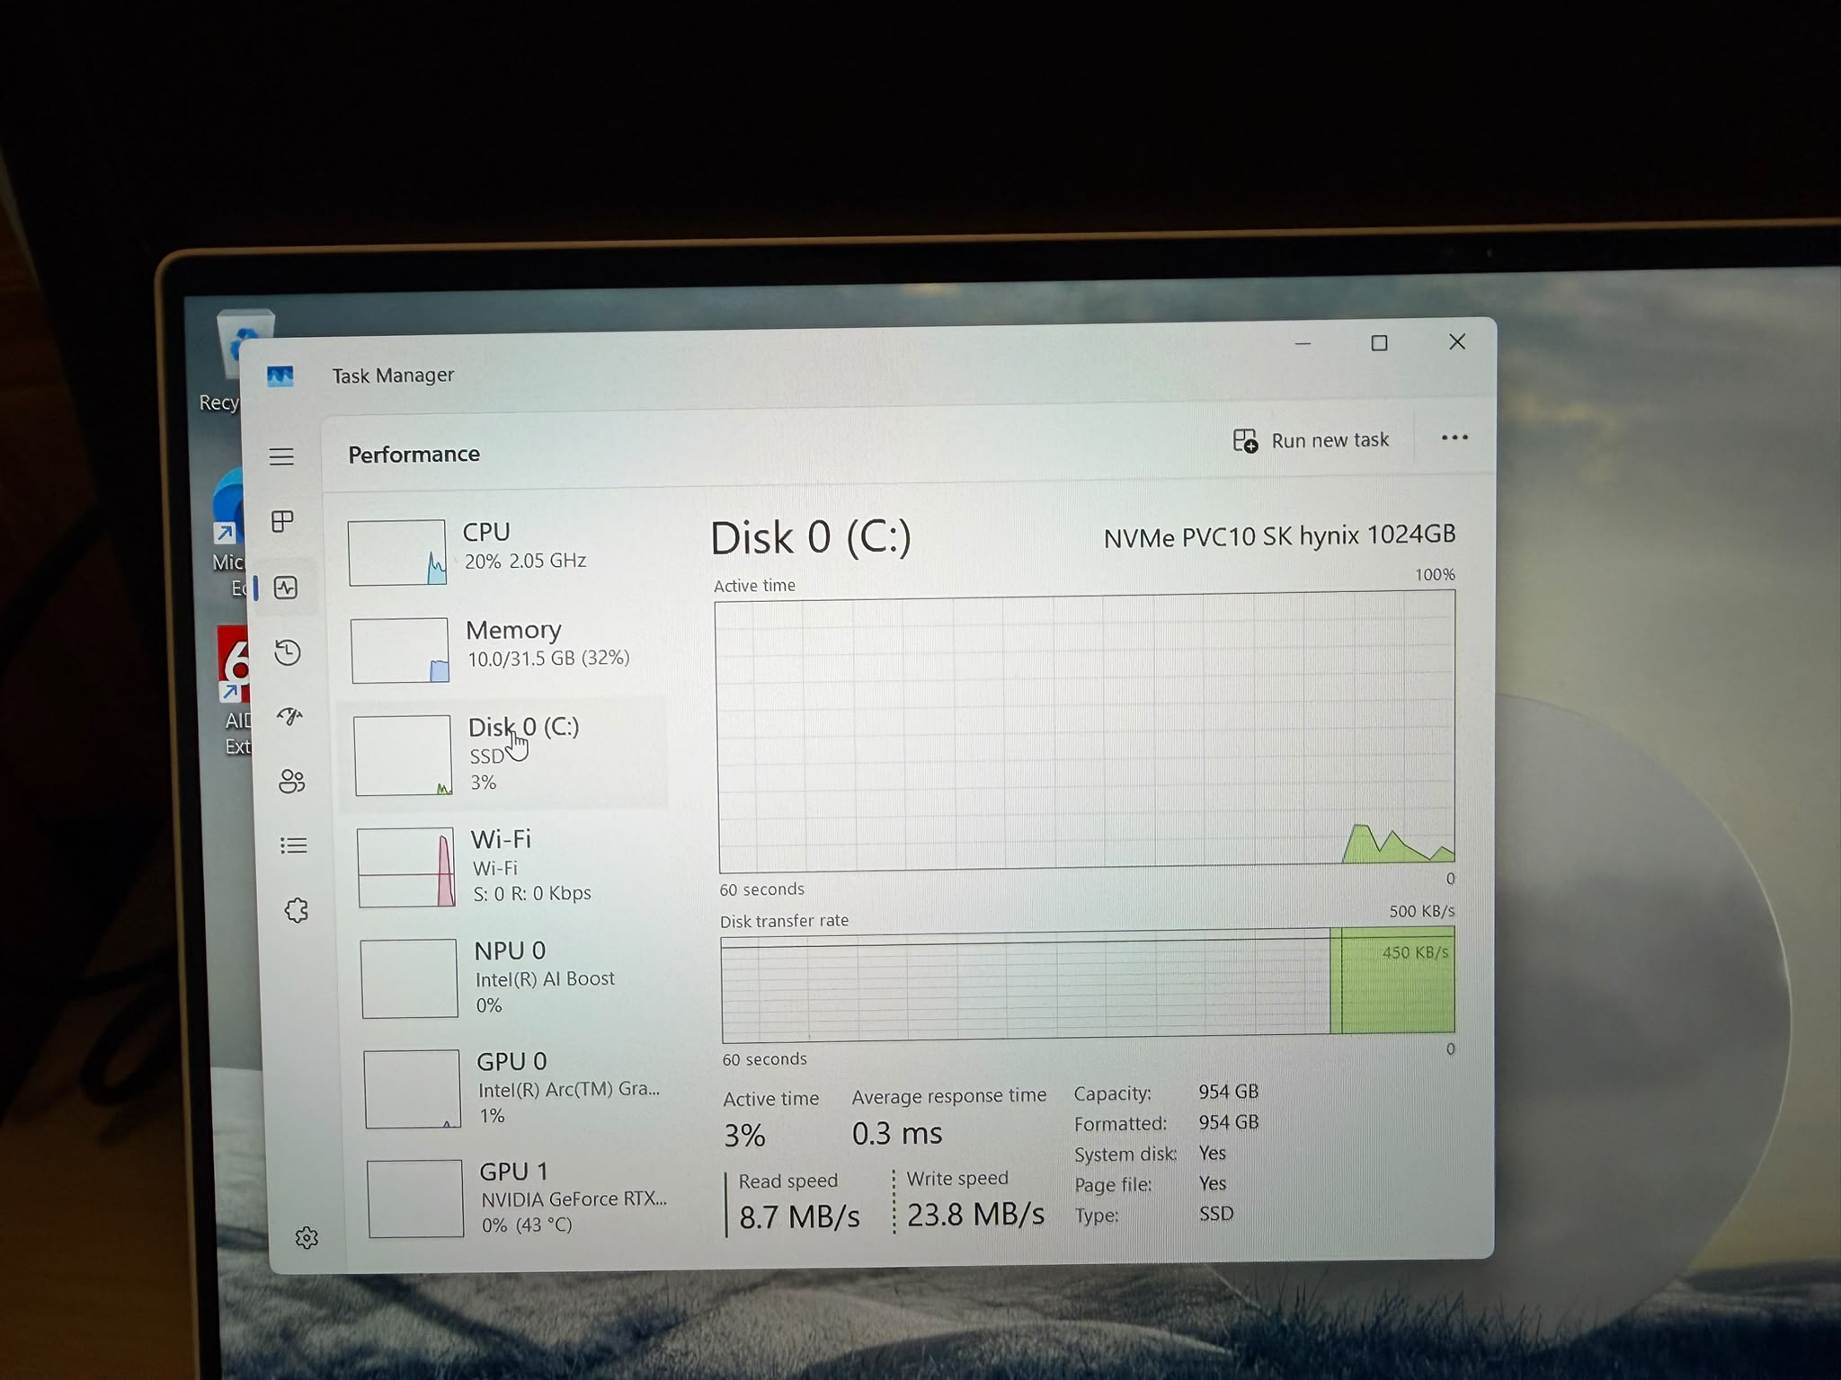
Task: Open the Users page icon
Action: [292, 781]
